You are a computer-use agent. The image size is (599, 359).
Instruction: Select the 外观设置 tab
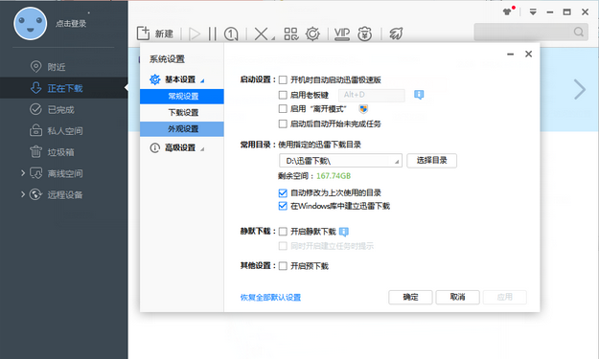[x=182, y=129]
